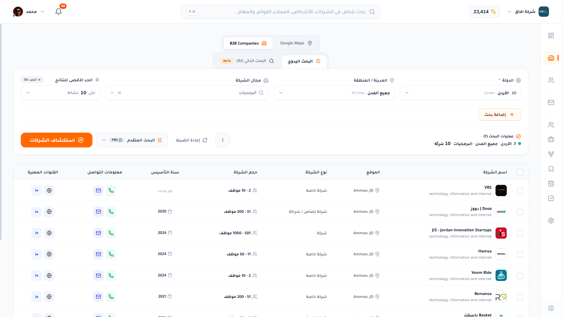Click the استكشاف الشركات button
This screenshot has width=563, height=317.
57,140
